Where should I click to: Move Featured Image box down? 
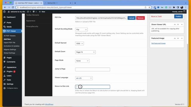178,38
